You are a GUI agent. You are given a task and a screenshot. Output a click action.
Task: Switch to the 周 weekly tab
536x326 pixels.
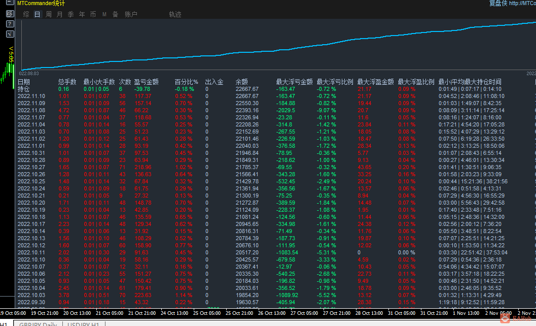(x=49, y=14)
